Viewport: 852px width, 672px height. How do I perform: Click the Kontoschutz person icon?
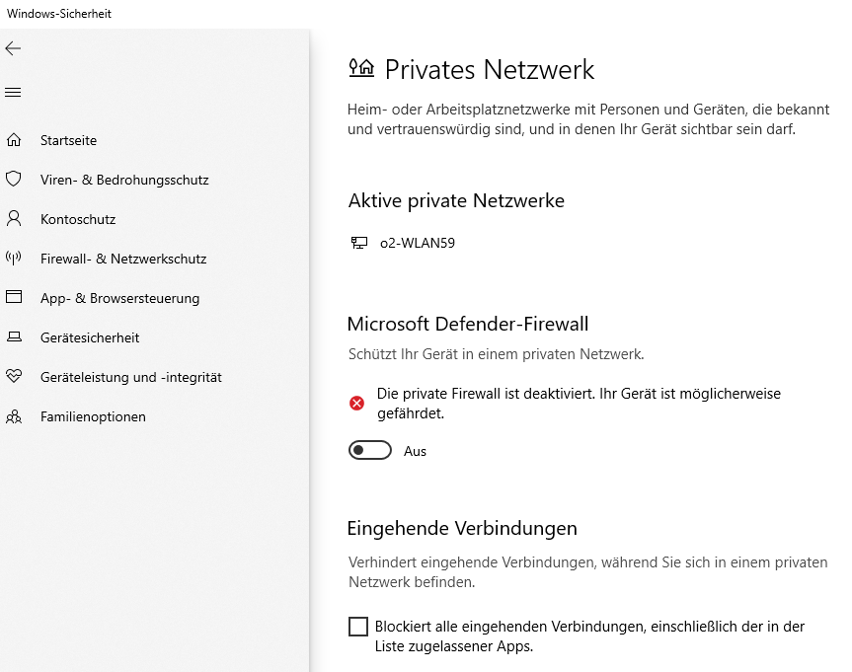[x=14, y=219]
